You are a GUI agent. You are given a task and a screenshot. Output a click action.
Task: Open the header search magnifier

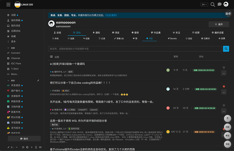point(213,4)
